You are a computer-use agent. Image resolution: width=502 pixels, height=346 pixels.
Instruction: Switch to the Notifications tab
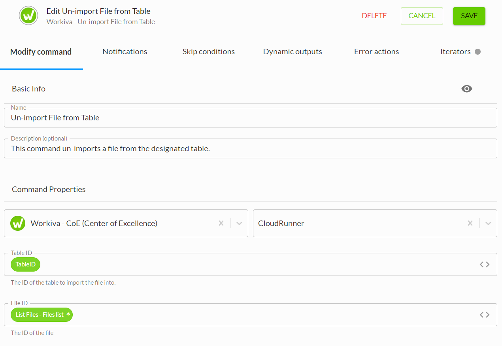(125, 51)
